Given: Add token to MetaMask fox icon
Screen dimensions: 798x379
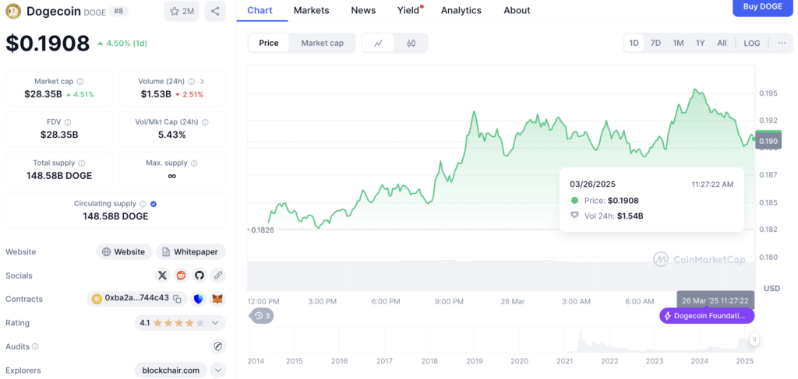Looking at the screenshot, I should pos(218,299).
